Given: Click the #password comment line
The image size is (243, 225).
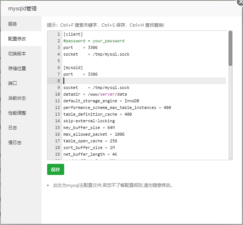Looking at the screenshot, I should tap(94, 41).
